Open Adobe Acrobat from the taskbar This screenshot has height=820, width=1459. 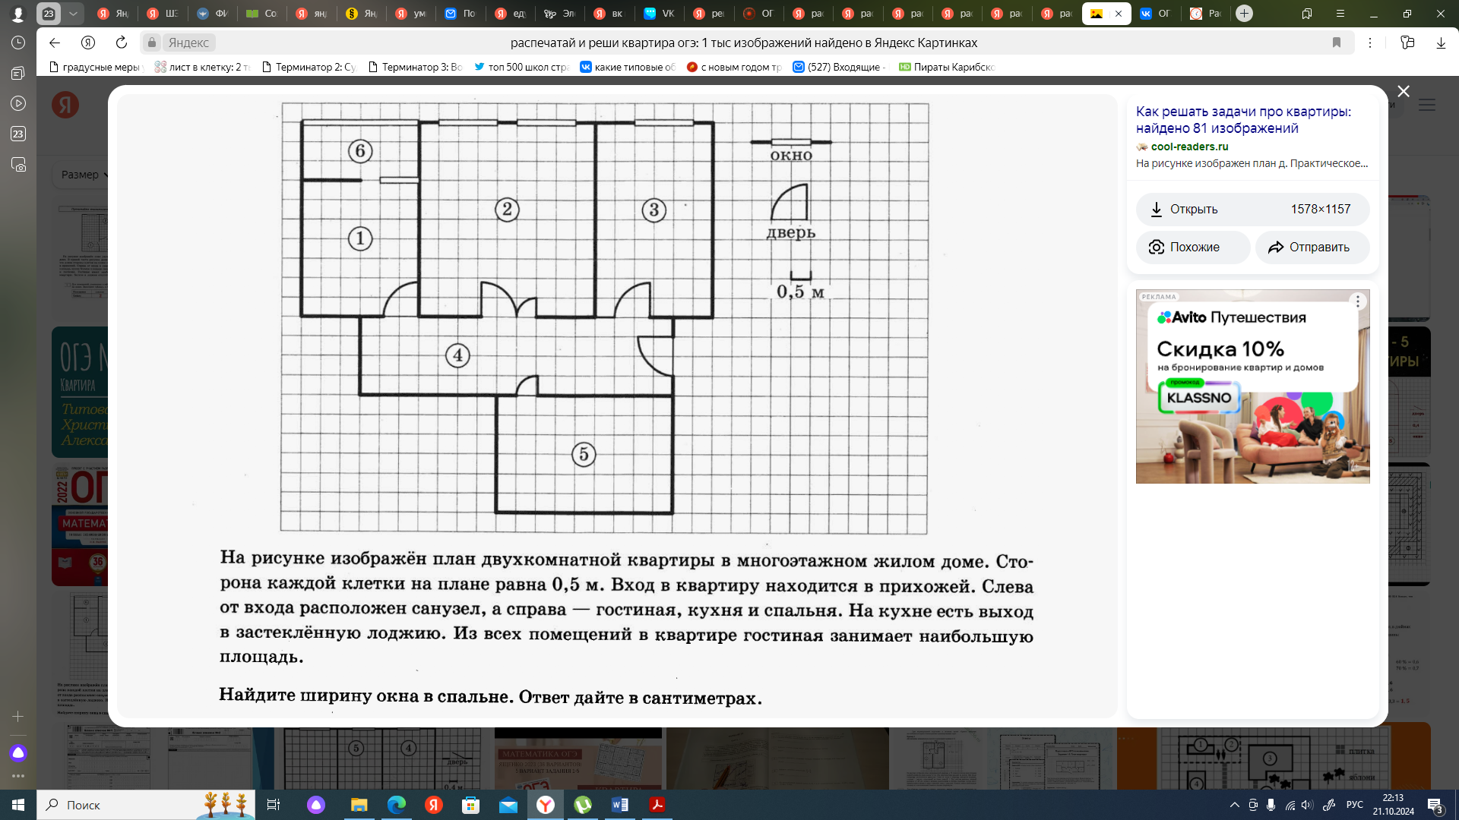[657, 805]
